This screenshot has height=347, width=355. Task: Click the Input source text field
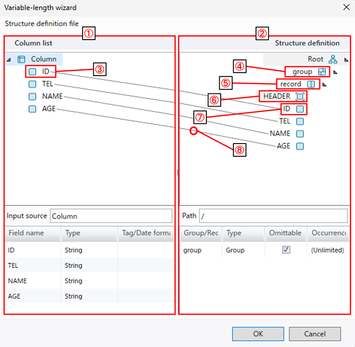click(x=111, y=216)
